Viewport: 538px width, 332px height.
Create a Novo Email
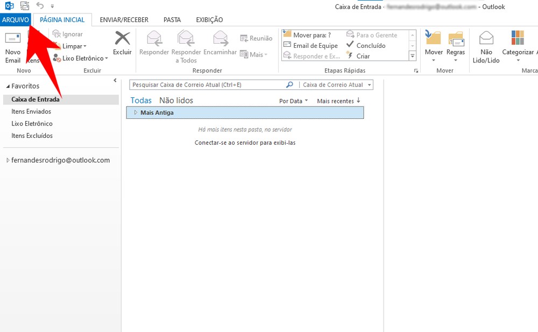13,47
